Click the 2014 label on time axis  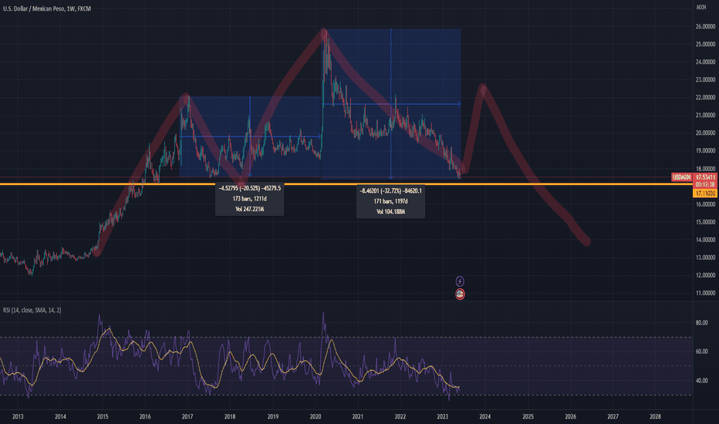(x=60, y=416)
